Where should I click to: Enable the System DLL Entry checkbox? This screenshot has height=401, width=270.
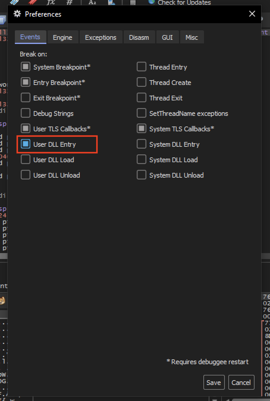[142, 144]
